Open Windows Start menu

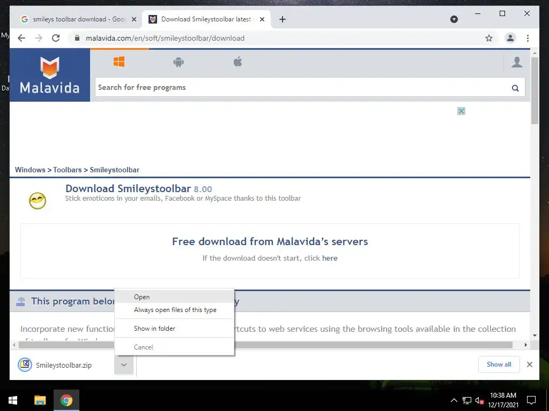[x=13, y=400]
